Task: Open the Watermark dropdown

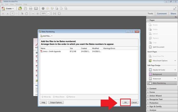Action: tap(175, 79)
